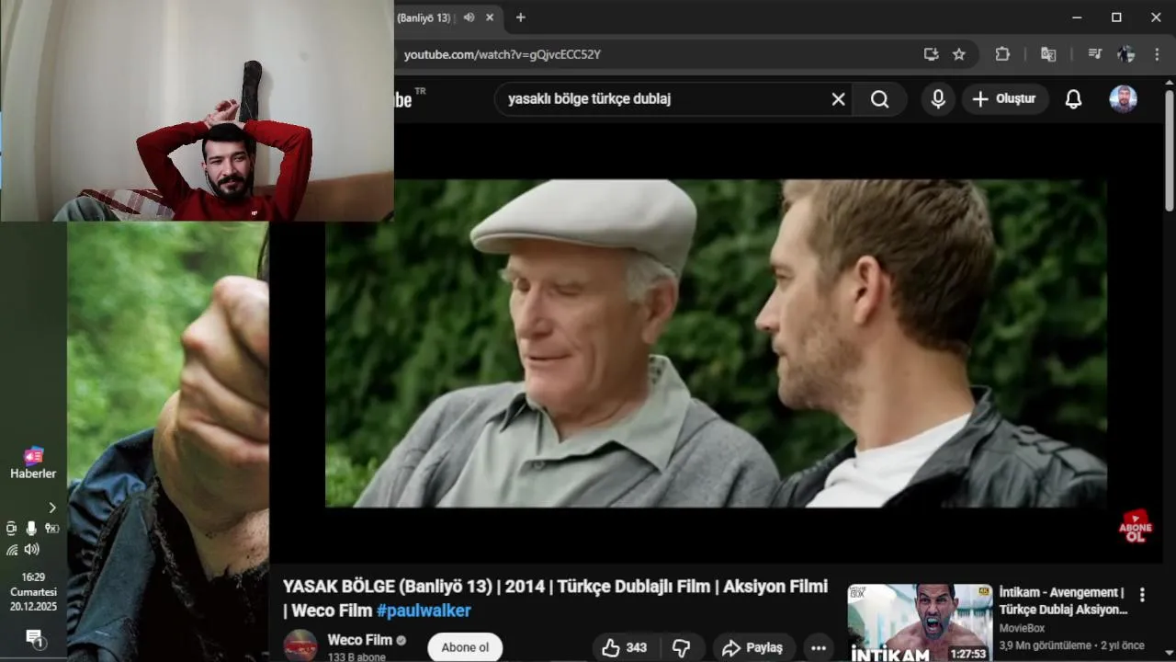Open the media controls music-note icon

point(1094,54)
